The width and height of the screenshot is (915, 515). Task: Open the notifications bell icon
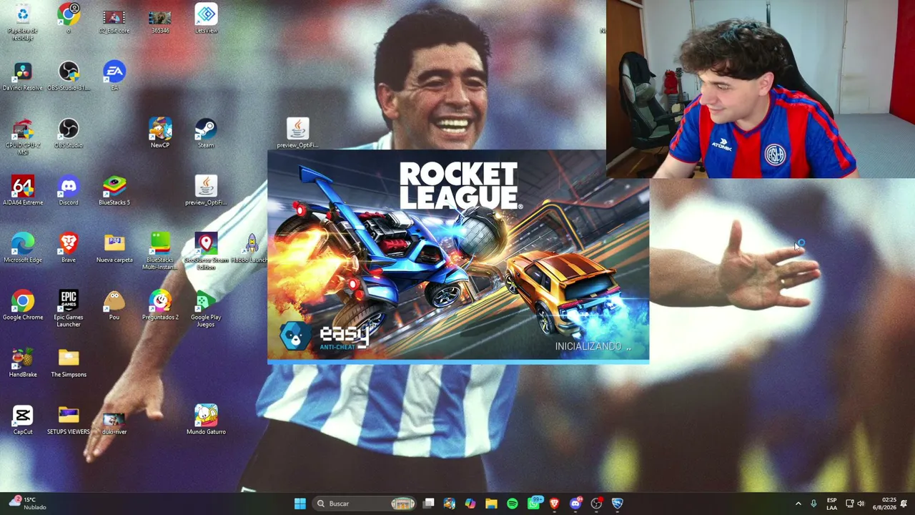pyautogui.click(x=904, y=504)
